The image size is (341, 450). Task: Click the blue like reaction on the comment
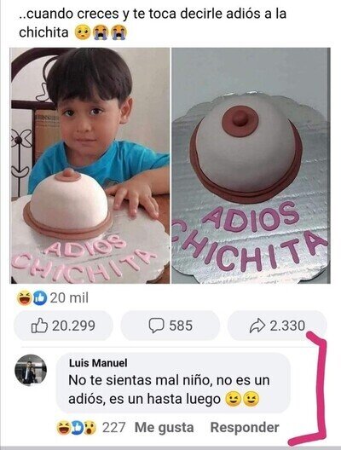pyautogui.click(x=77, y=428)
